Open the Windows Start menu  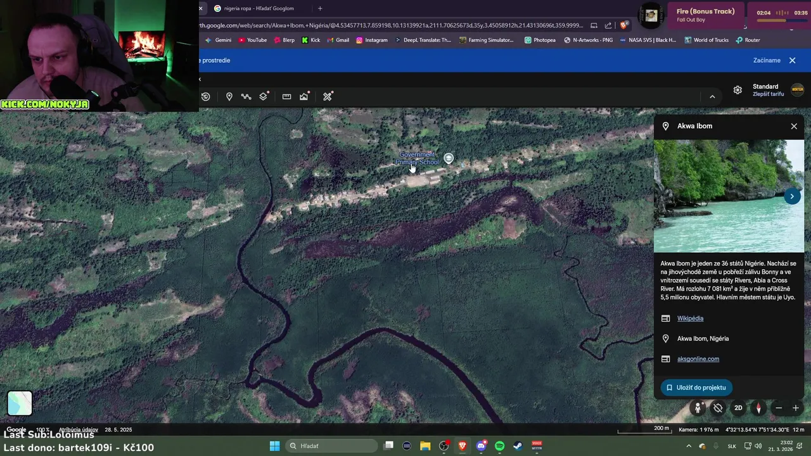coord(274,446)
